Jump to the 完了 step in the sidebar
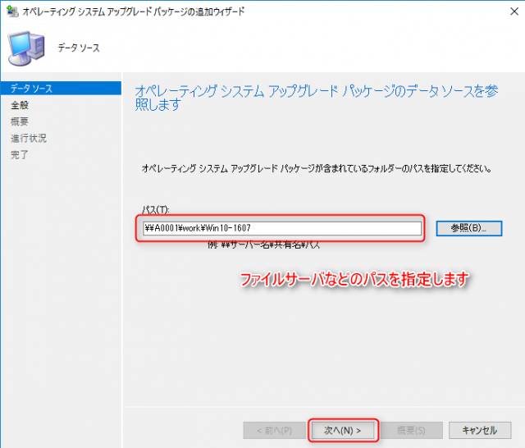 tap(21, 154)
